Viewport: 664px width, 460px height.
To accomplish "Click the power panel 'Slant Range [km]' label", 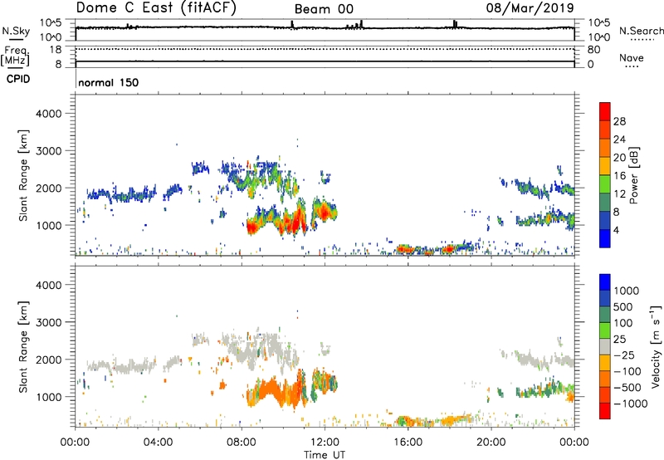I will pyautogui.click(x=23, y=175).
